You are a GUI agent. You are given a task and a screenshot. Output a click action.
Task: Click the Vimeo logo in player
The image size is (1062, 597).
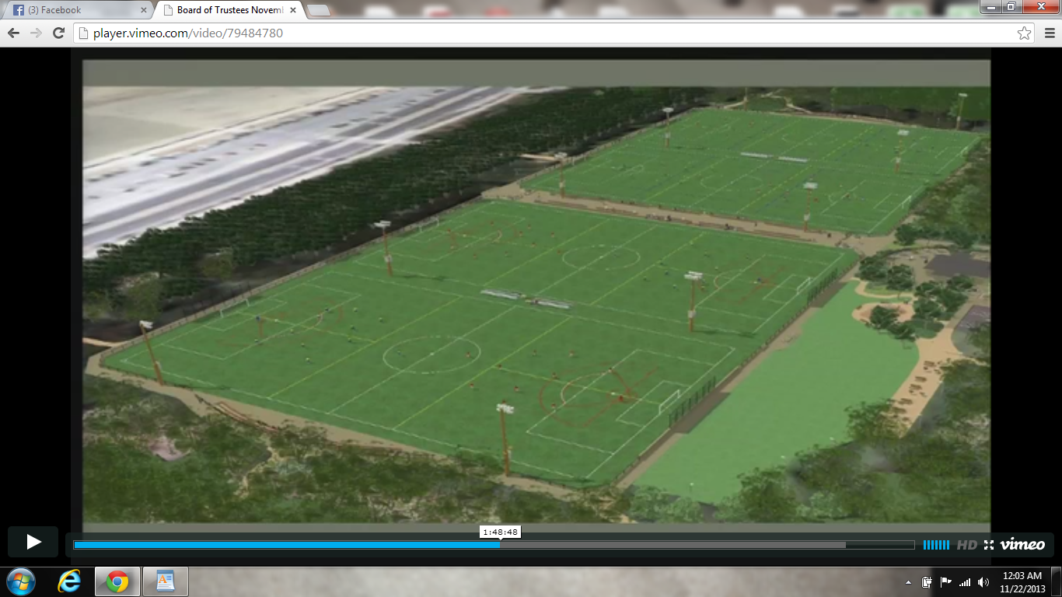(x=1022, y=545)
